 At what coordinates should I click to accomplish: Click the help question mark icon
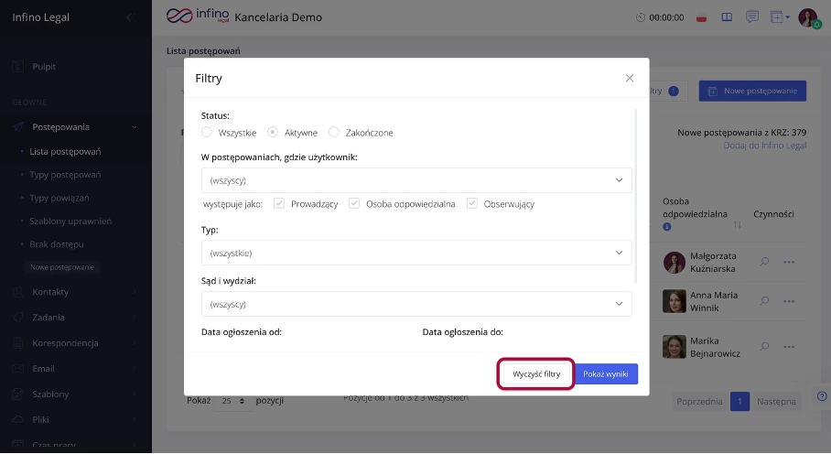click(822, 396)
